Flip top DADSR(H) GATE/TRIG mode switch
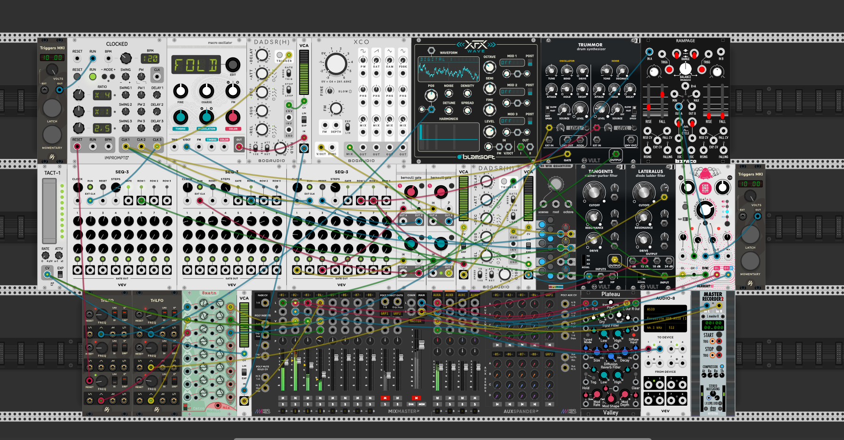The width and height of the screenshot is (844, 440). click(289, 74)
